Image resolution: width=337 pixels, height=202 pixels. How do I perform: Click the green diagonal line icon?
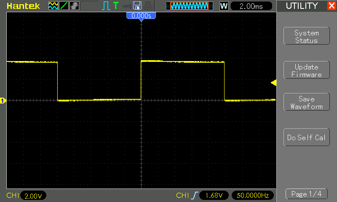coord(63,6)
